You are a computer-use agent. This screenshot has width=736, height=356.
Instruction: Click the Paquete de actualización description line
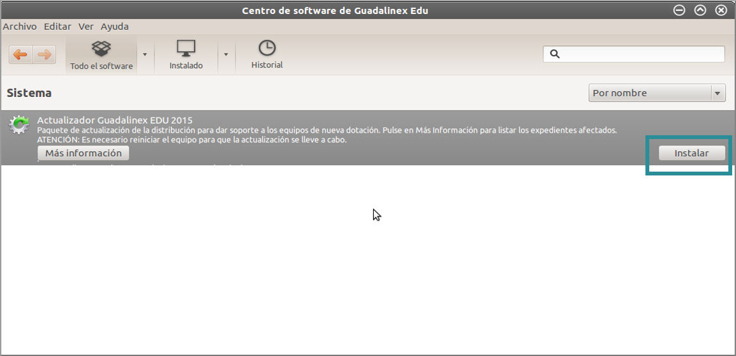pos(327,130)
